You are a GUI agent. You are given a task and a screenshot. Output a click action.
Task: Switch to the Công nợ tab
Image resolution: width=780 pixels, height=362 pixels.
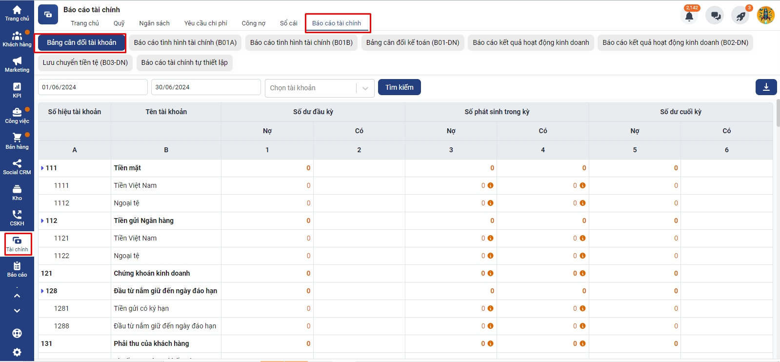coord(253,23)
